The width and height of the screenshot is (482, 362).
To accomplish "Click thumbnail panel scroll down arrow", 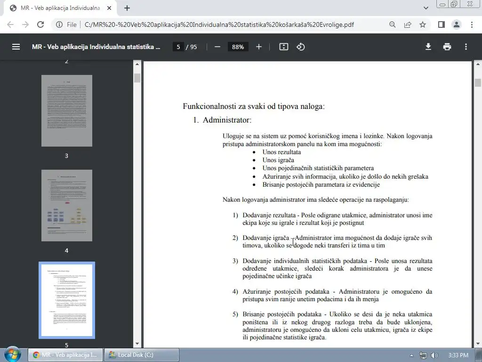I will tap(137, 344).
